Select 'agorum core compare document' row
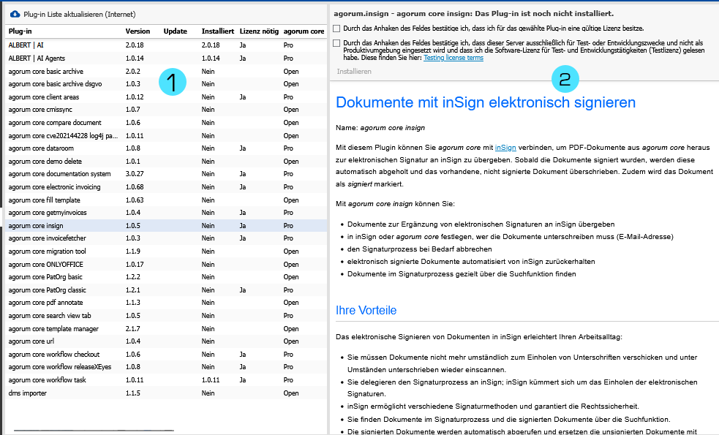The width and height of the screenshot is (719, 435). 166,122
